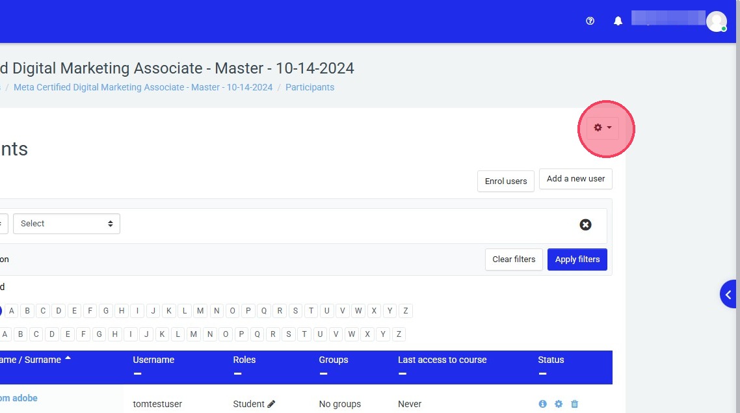Filter lower alphabet row by letter Z
740x413 pixels.
(399, 334)
